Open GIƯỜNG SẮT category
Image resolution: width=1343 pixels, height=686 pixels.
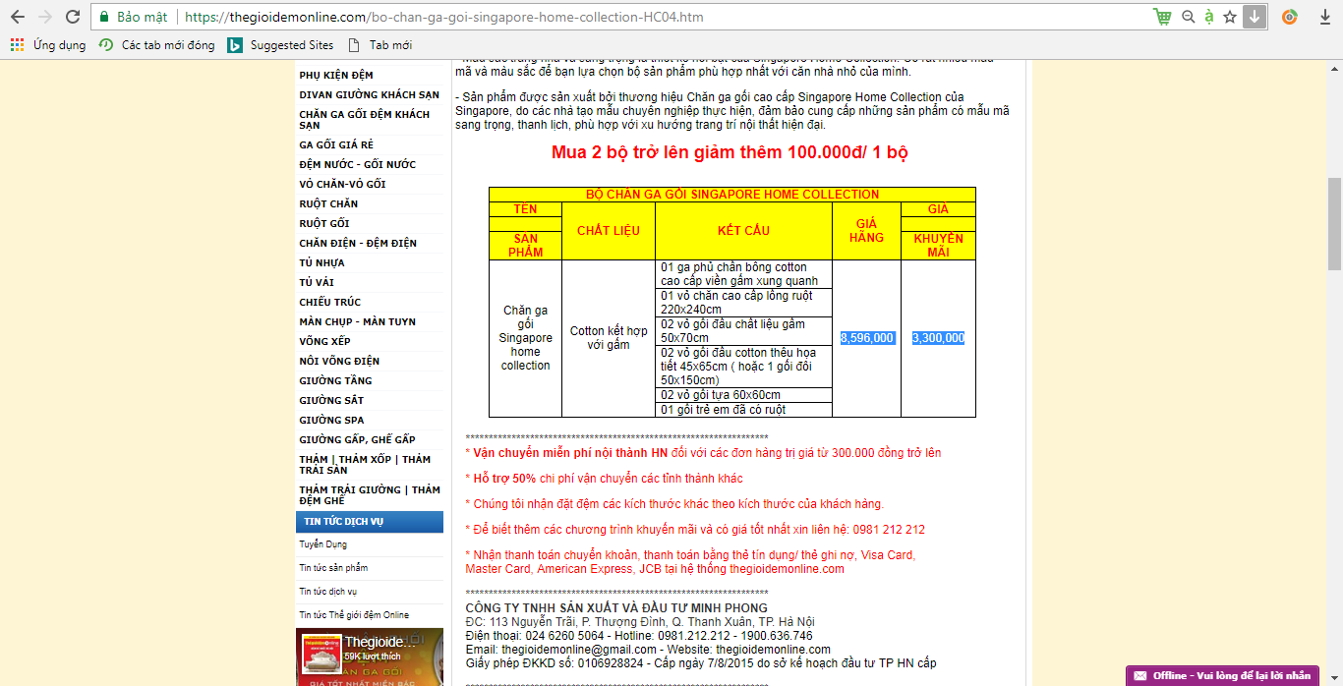(x=331, y=401)
